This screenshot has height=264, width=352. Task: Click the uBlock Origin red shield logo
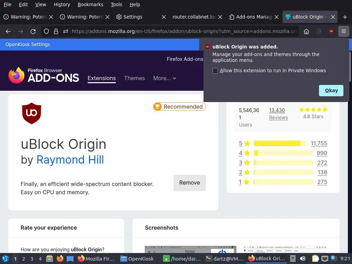coord(32,113)
